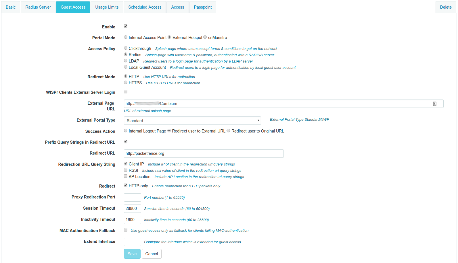458x263 pixels.
Task: Select Clickthrough access policy
Action: (x=126, y=48)
